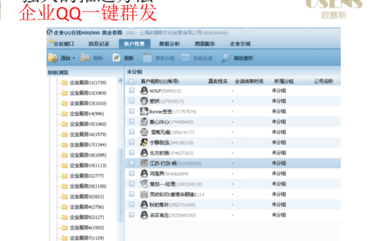Screen dimensions: 381x241
Task: Click the avatar of 宁静致远(249145110)
Action: tap(144, 143)
